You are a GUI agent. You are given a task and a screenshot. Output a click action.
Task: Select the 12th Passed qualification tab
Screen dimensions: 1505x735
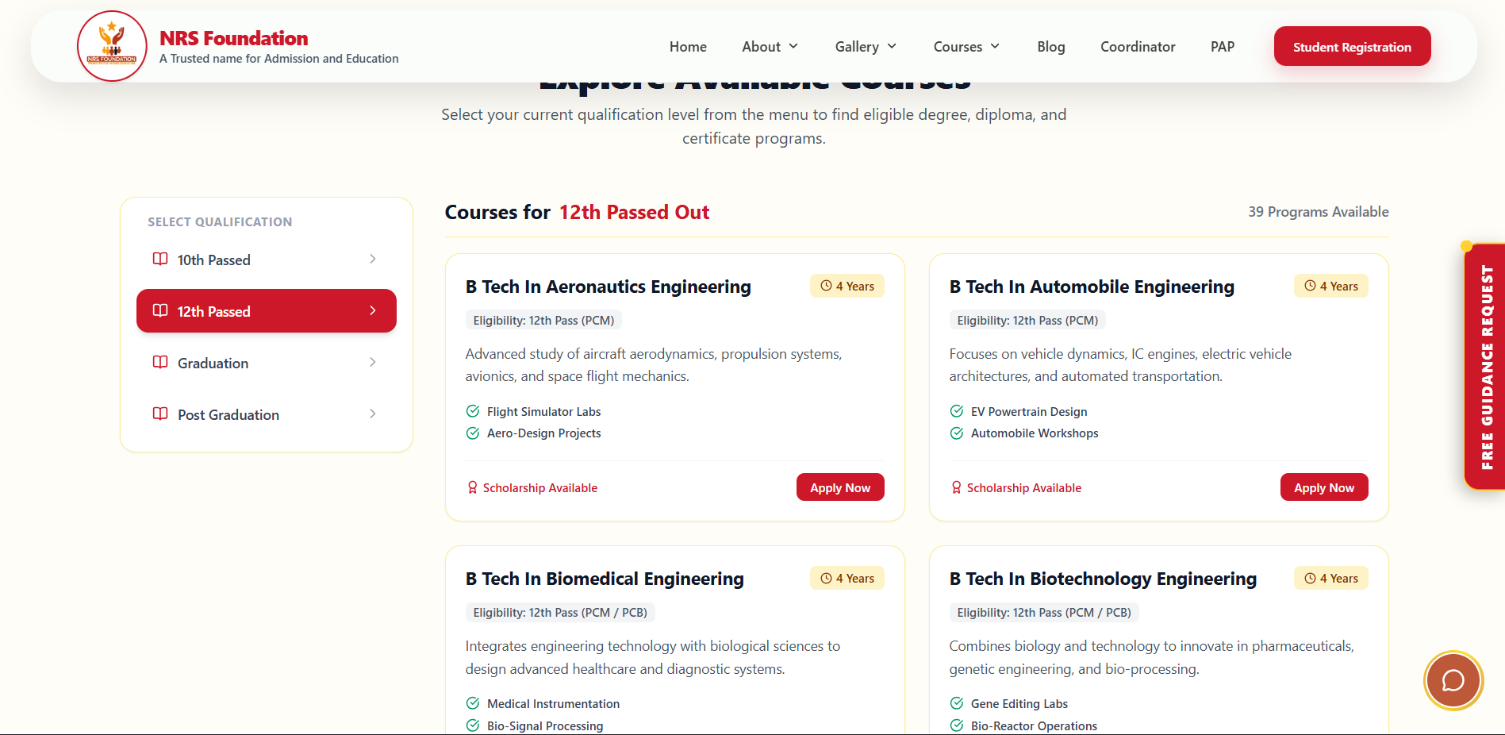point(267,311)
